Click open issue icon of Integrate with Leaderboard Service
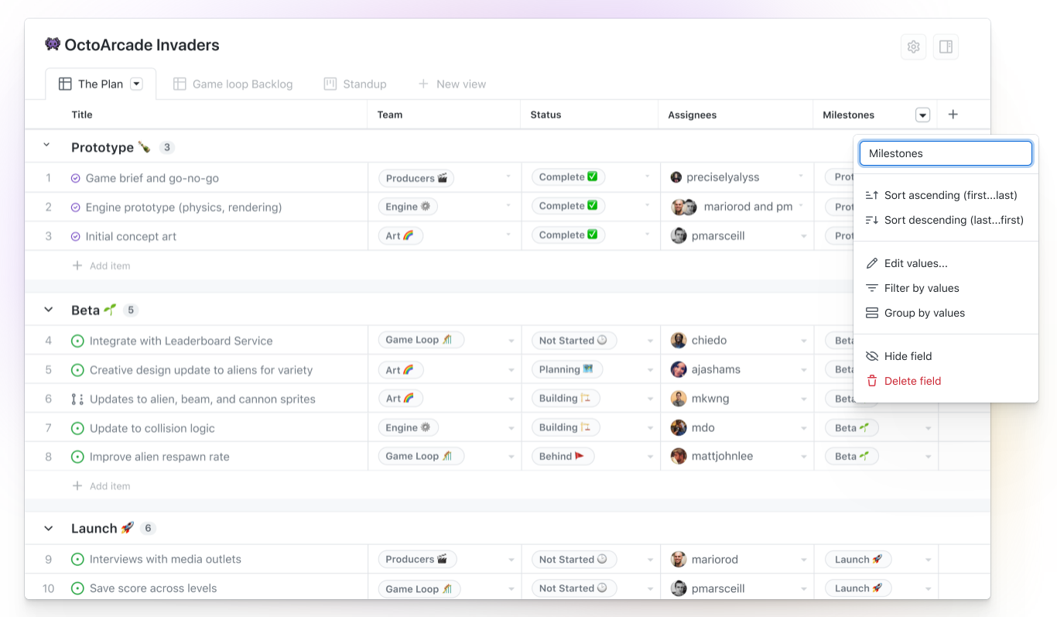The image size is (1057, 617). (77, 341)
